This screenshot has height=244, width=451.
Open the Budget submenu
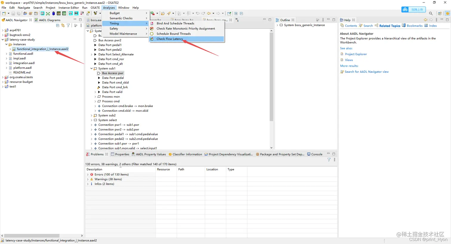(125, 13)
